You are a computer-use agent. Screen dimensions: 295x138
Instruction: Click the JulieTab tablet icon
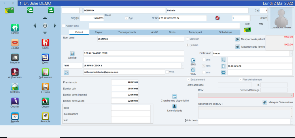72,54
